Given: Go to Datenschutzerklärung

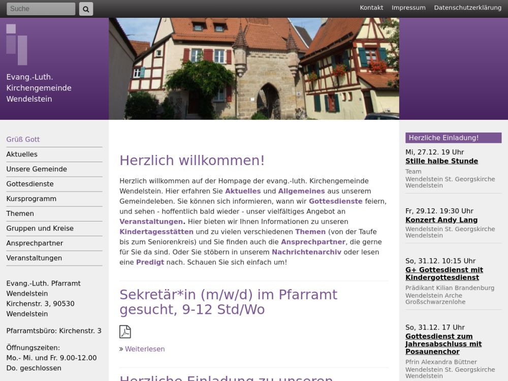Looking at the screenshot, I should pos(467,8).
